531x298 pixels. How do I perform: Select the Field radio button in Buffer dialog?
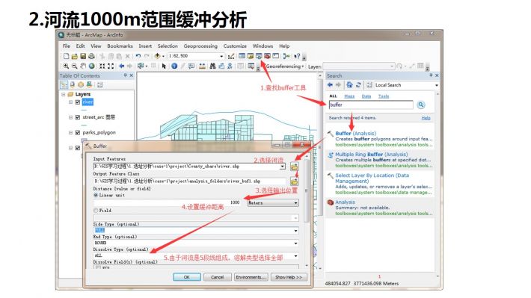point(96,211)
